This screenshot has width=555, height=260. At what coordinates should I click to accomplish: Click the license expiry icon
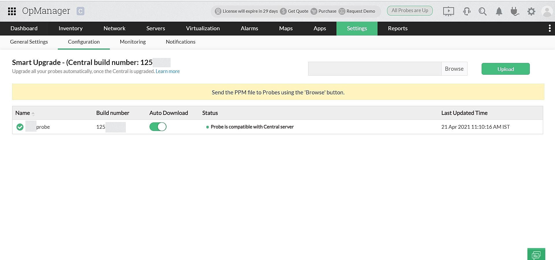(218, 11)
